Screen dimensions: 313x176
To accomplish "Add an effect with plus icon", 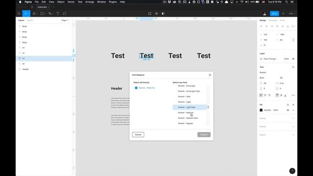I will click(293, 127).
